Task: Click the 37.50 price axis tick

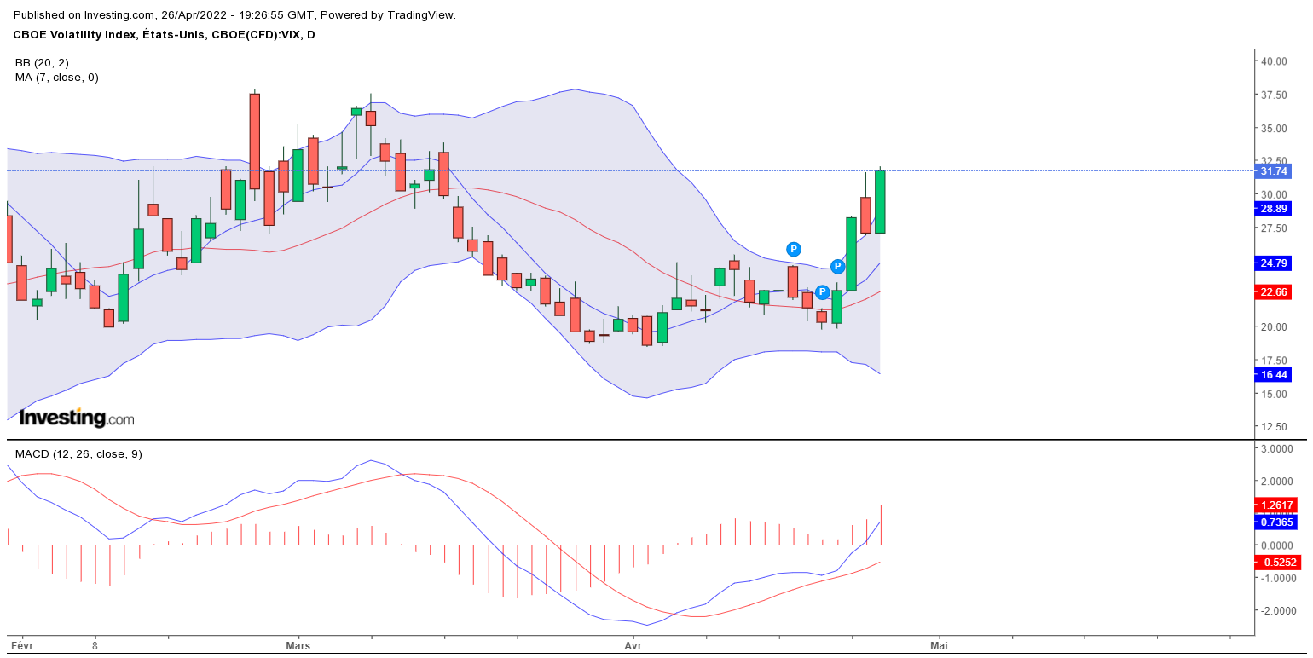Action: [x=1274, y=95]
